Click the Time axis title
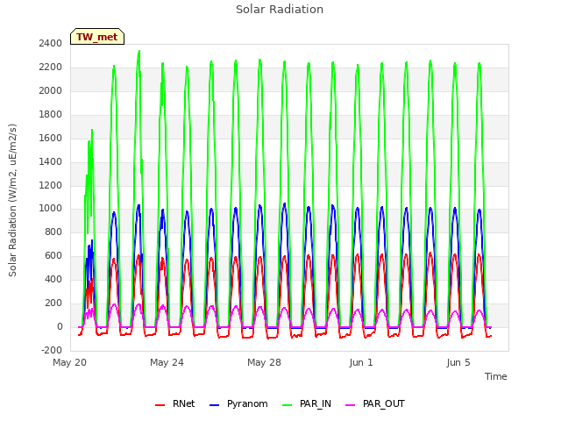 (496, 376)
